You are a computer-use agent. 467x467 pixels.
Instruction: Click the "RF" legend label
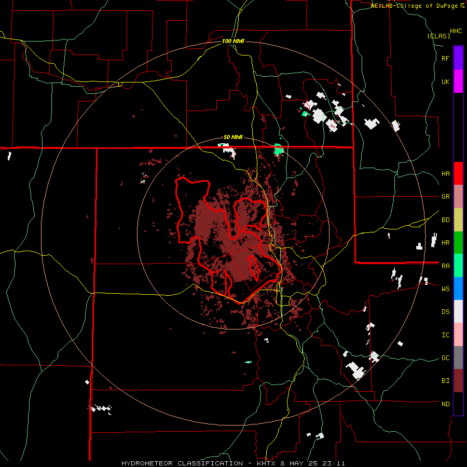click(x=446, y=59)
